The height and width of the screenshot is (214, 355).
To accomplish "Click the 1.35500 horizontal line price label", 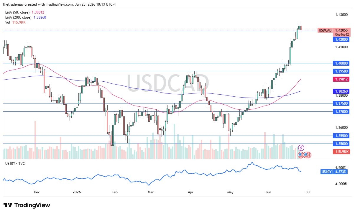I will 341,136.
